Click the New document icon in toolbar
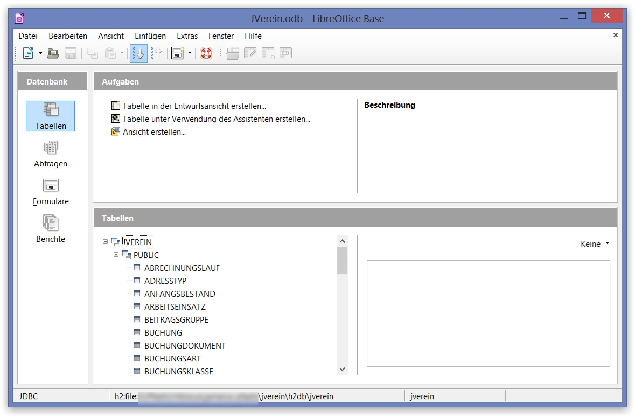 [x=28, y=53]
